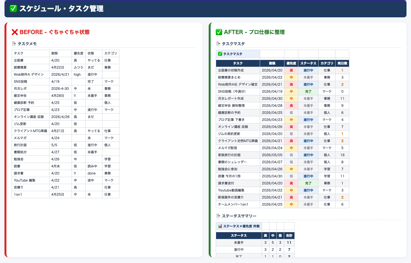Click the ふつう priority cell

(79, 68)
